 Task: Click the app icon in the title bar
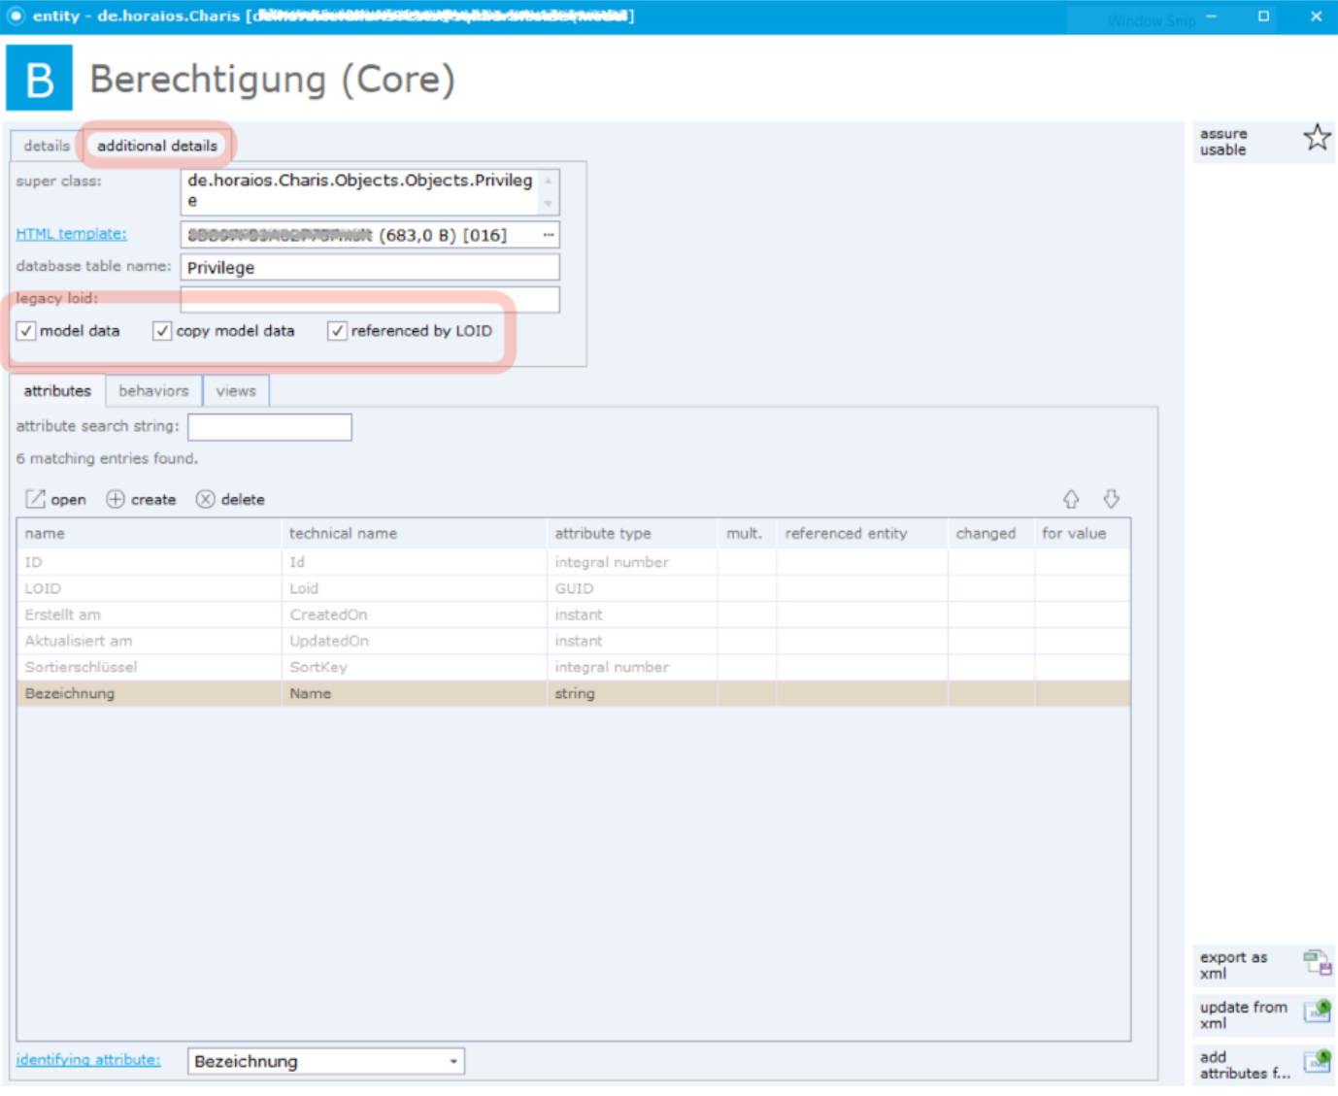tap(16, 16)
